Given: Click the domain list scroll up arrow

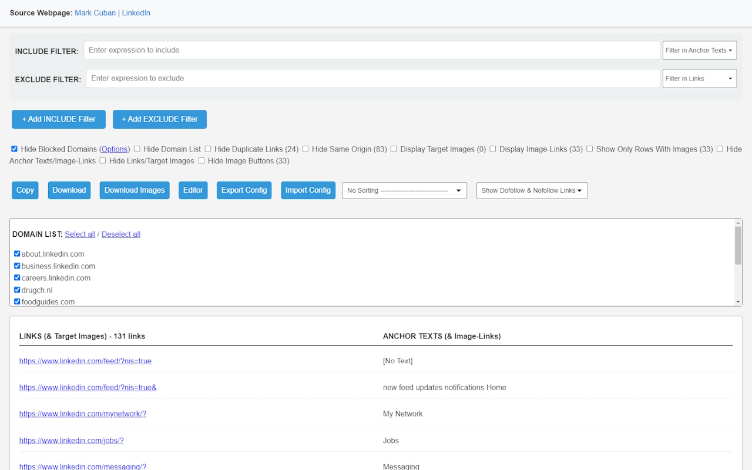Looking at the screenshot, I should 738,223.
